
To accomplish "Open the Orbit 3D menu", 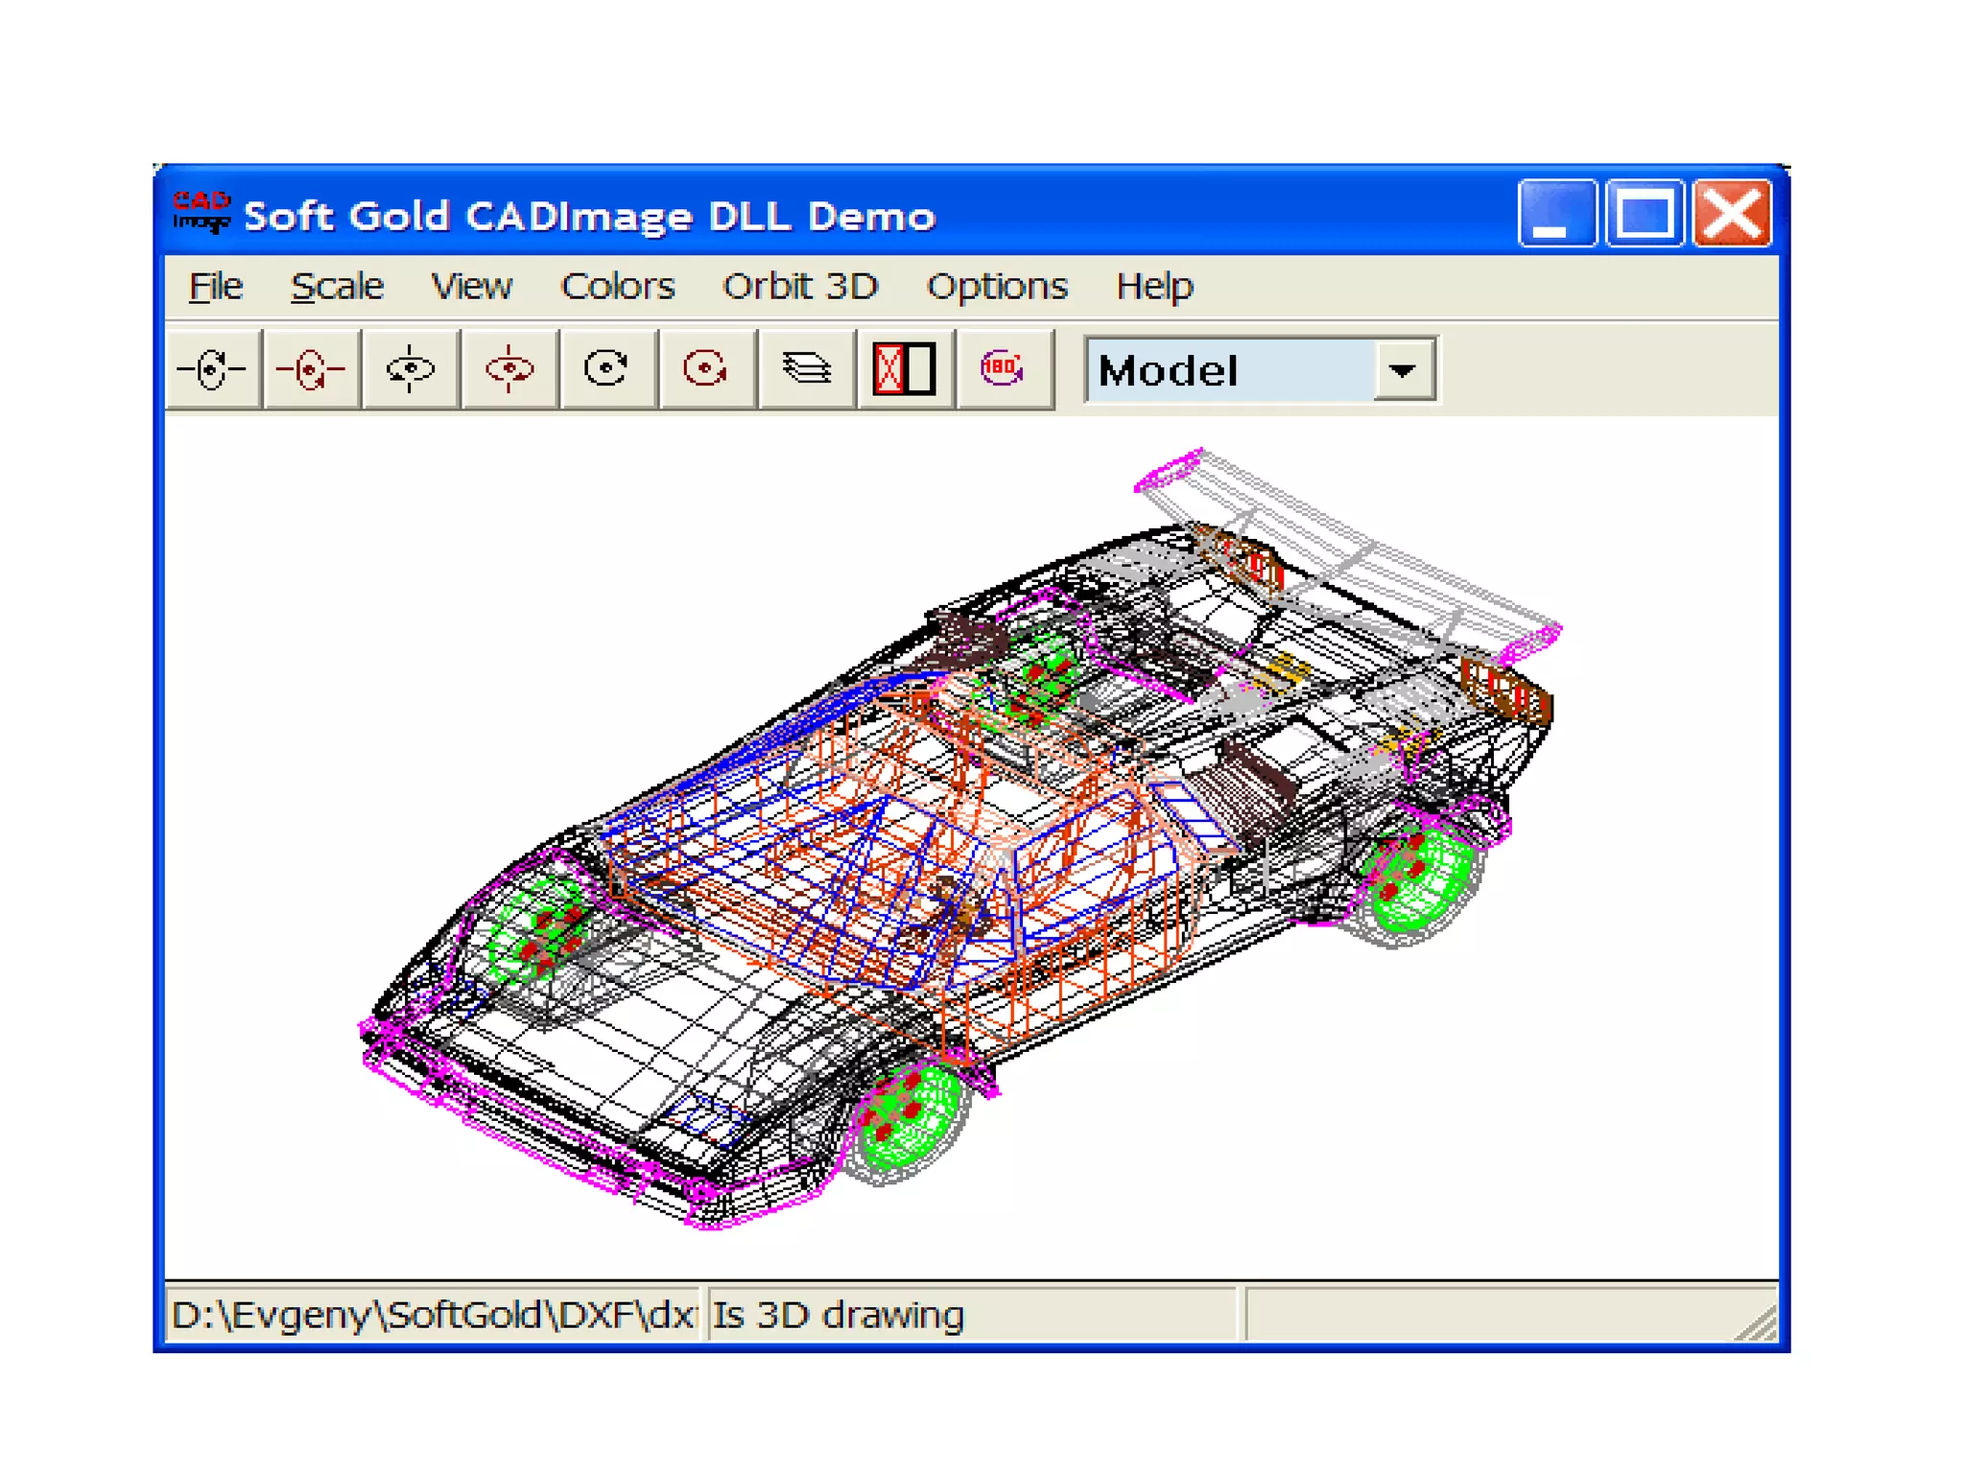I will pyautogui.click(x=800, y=287).
